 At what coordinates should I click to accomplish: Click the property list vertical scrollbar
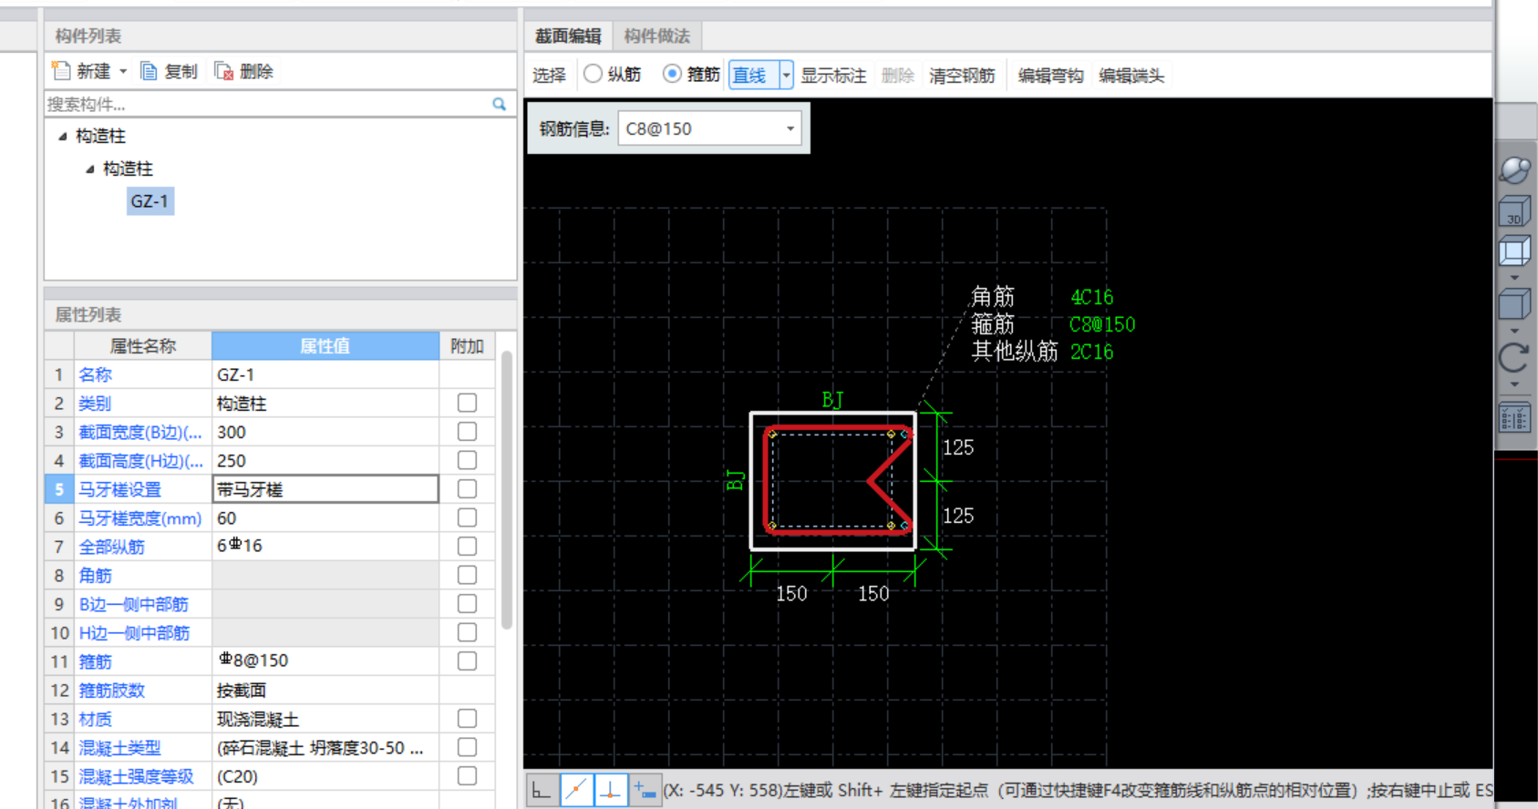click(507, 490)
